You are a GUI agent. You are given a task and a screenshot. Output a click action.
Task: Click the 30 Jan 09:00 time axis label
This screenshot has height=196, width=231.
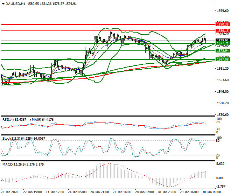pyautogui.click(x=211, y=192)
